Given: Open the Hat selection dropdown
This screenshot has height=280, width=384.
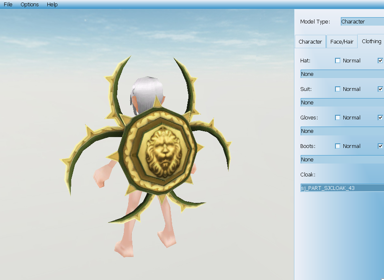Looking at the screenshot, I should [342, 74].
